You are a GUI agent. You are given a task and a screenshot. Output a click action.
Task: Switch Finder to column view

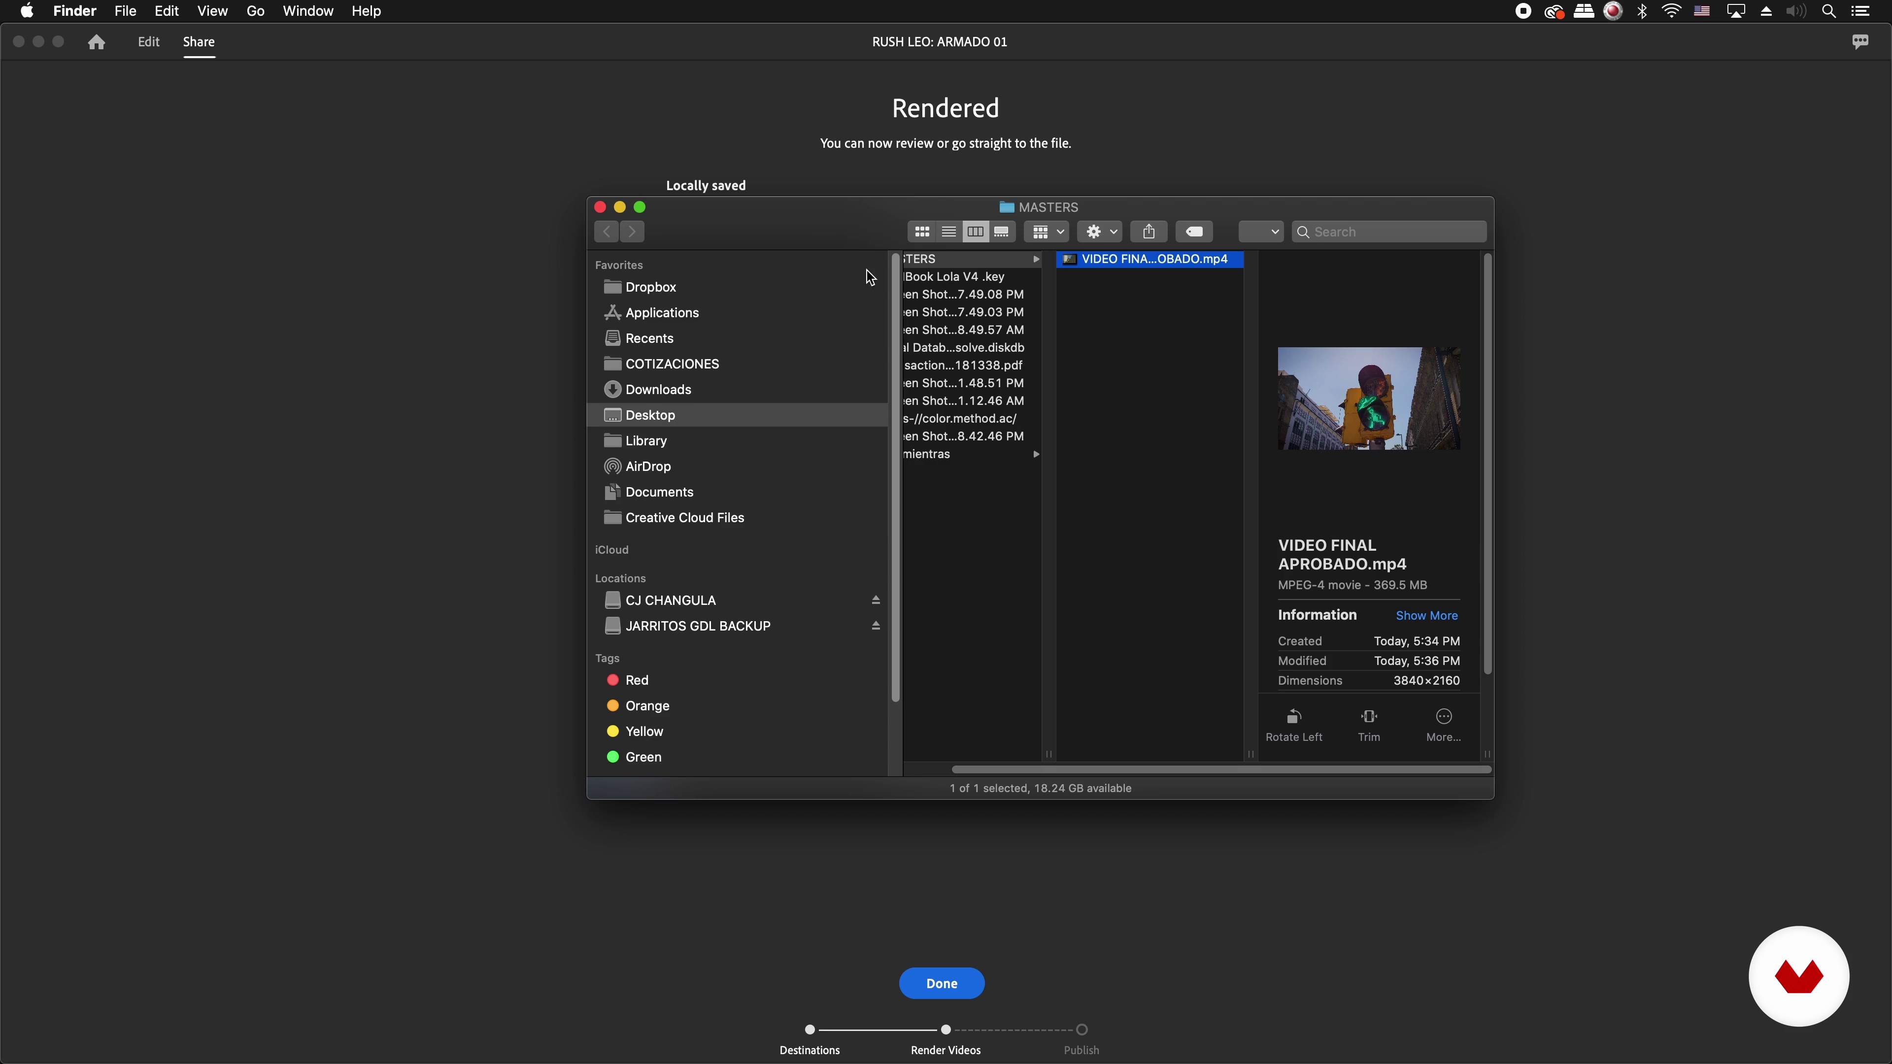click(975, 232)
